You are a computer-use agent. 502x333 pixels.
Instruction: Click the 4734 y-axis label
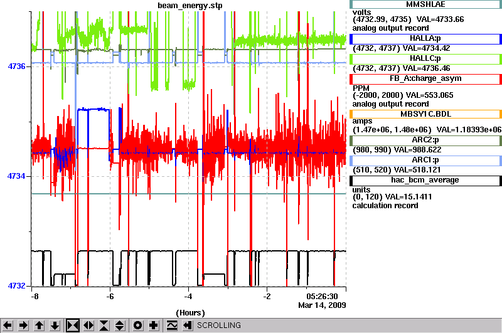(16, 176)
